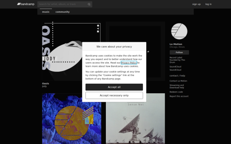Open the Oasis album title link
Screen dimensions: 231x144
pyautogui.click(x=45, y=83)
